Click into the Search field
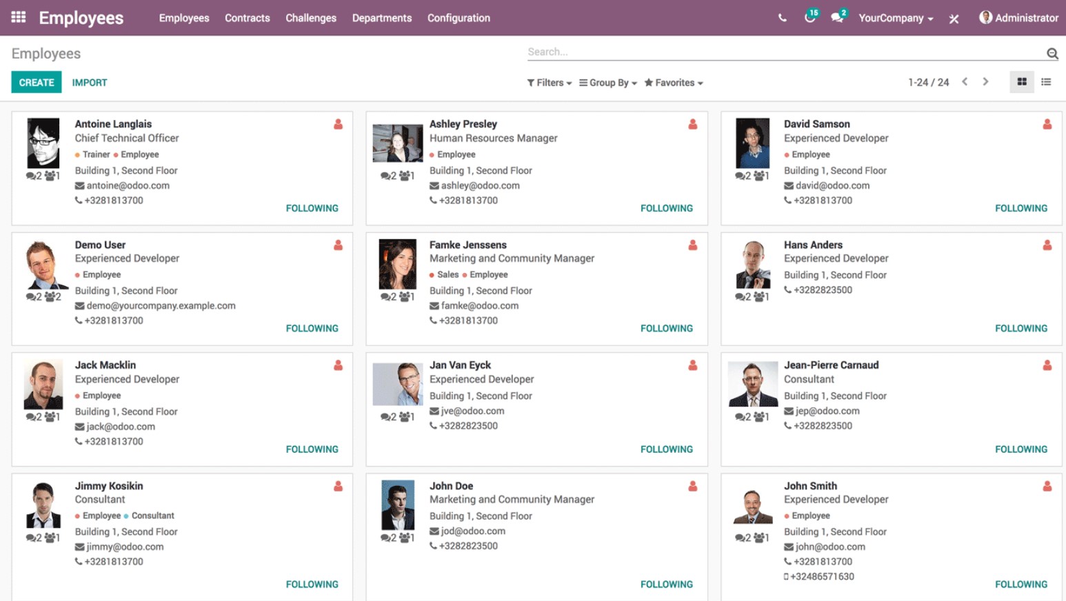This screenshot has width=1066, height=601. (786, 52)
